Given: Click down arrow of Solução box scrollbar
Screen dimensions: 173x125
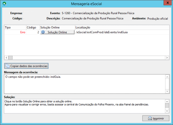Looking at the screenshot, I should point(167,111).
